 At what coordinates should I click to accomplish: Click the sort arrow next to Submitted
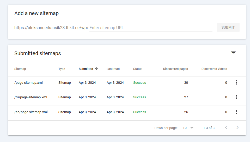(97, 69)
